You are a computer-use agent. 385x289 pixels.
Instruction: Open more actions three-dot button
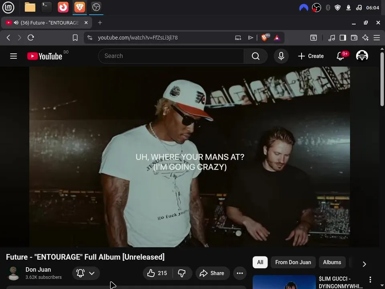[x=240, y=273]
